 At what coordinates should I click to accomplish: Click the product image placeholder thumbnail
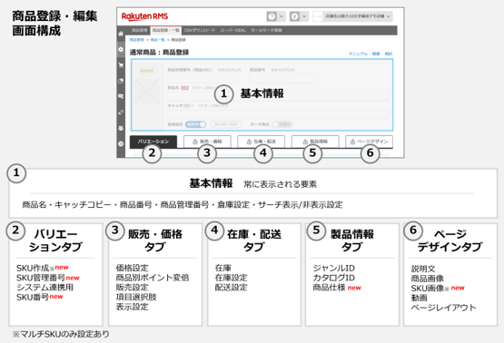pyautogui.click(x=146, y=92)
